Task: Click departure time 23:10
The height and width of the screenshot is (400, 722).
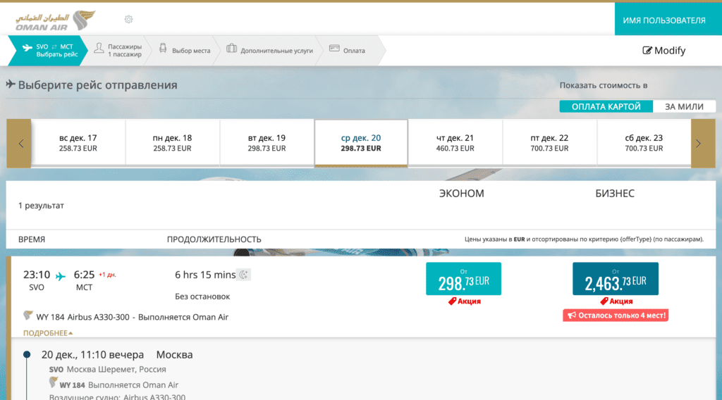Action: coord(37,275)
